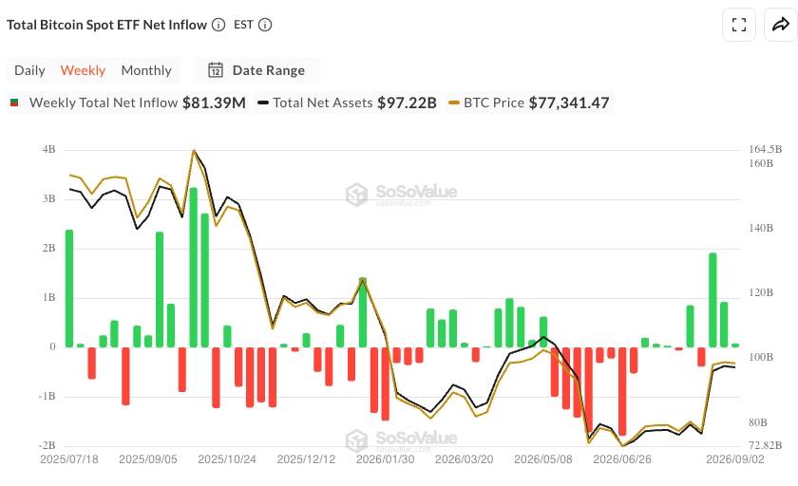Open info icon next to EST

tap(265, 25)
